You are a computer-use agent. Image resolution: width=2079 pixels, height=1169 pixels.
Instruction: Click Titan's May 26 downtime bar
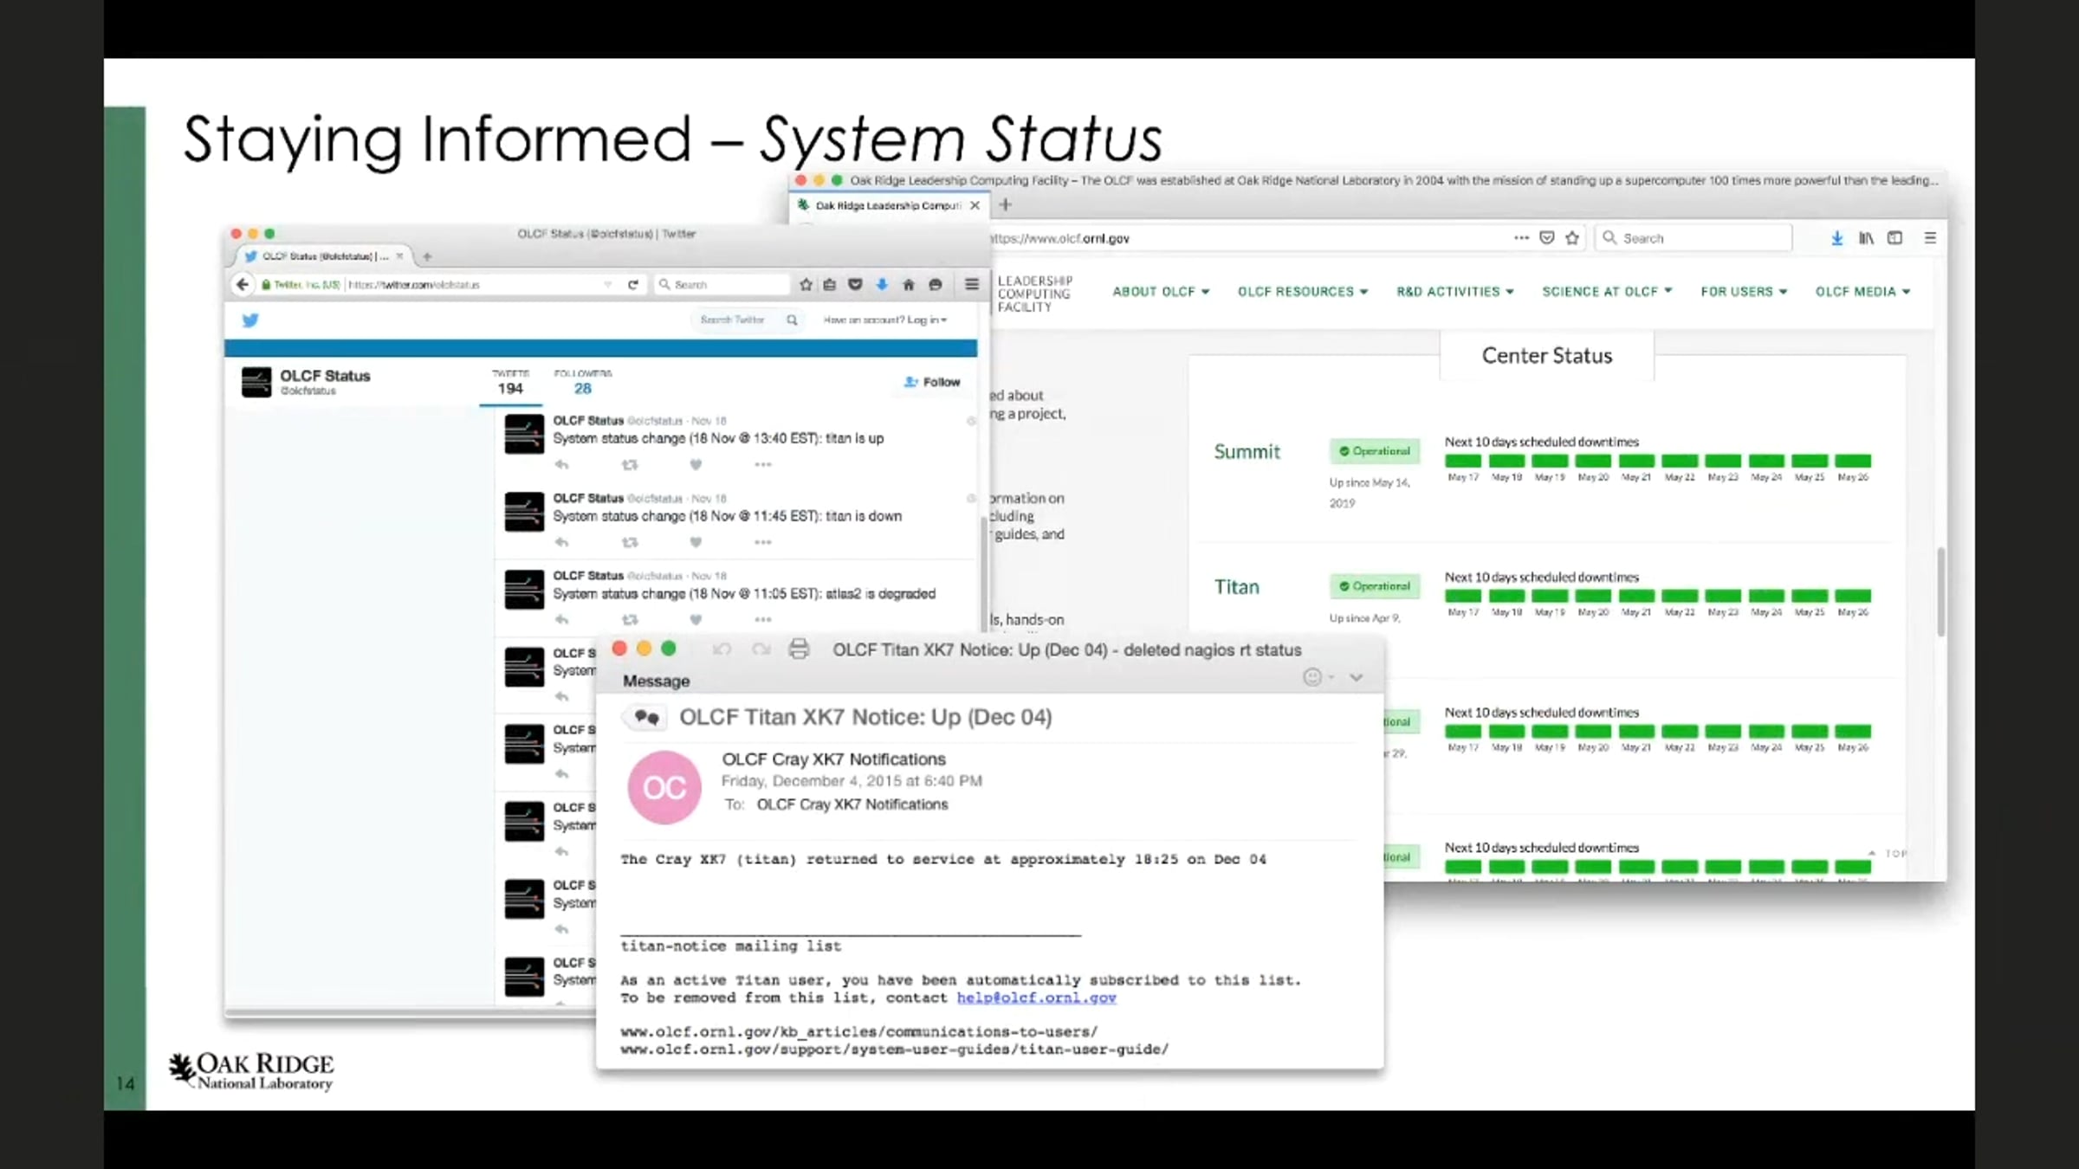[x=1853, y=596]
